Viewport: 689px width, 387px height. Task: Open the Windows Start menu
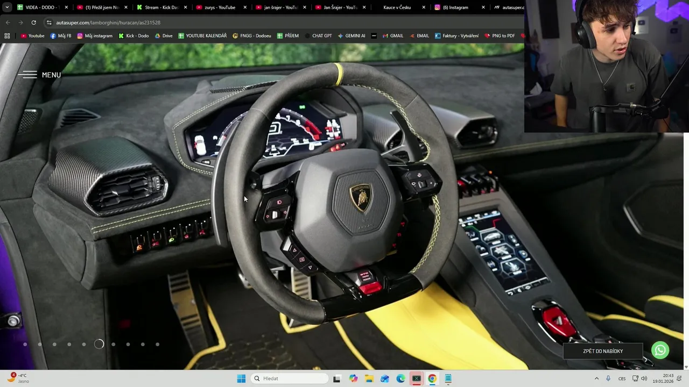(x=241, y=378)
